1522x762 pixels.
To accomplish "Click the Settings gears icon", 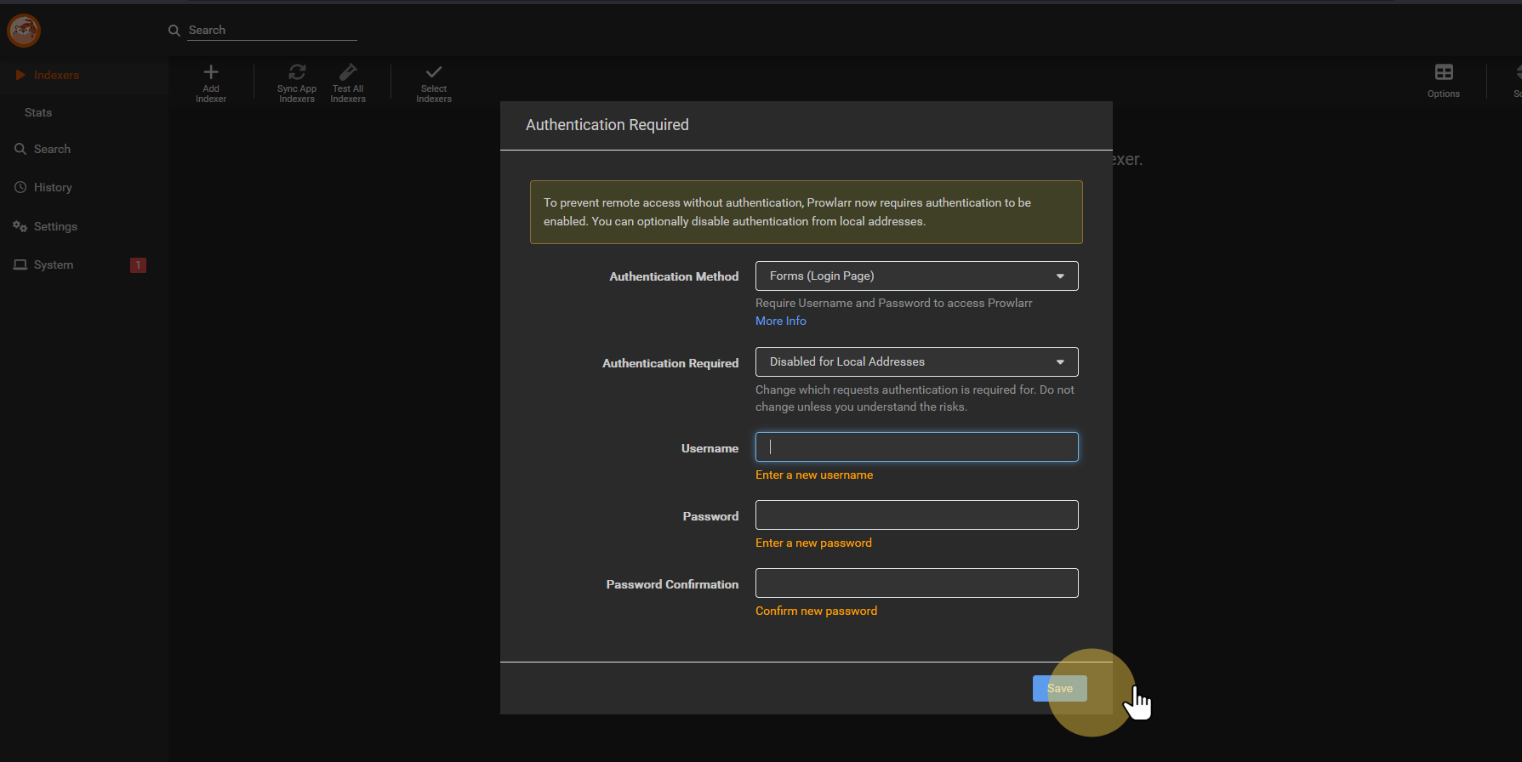I will (x=20, y=226).
